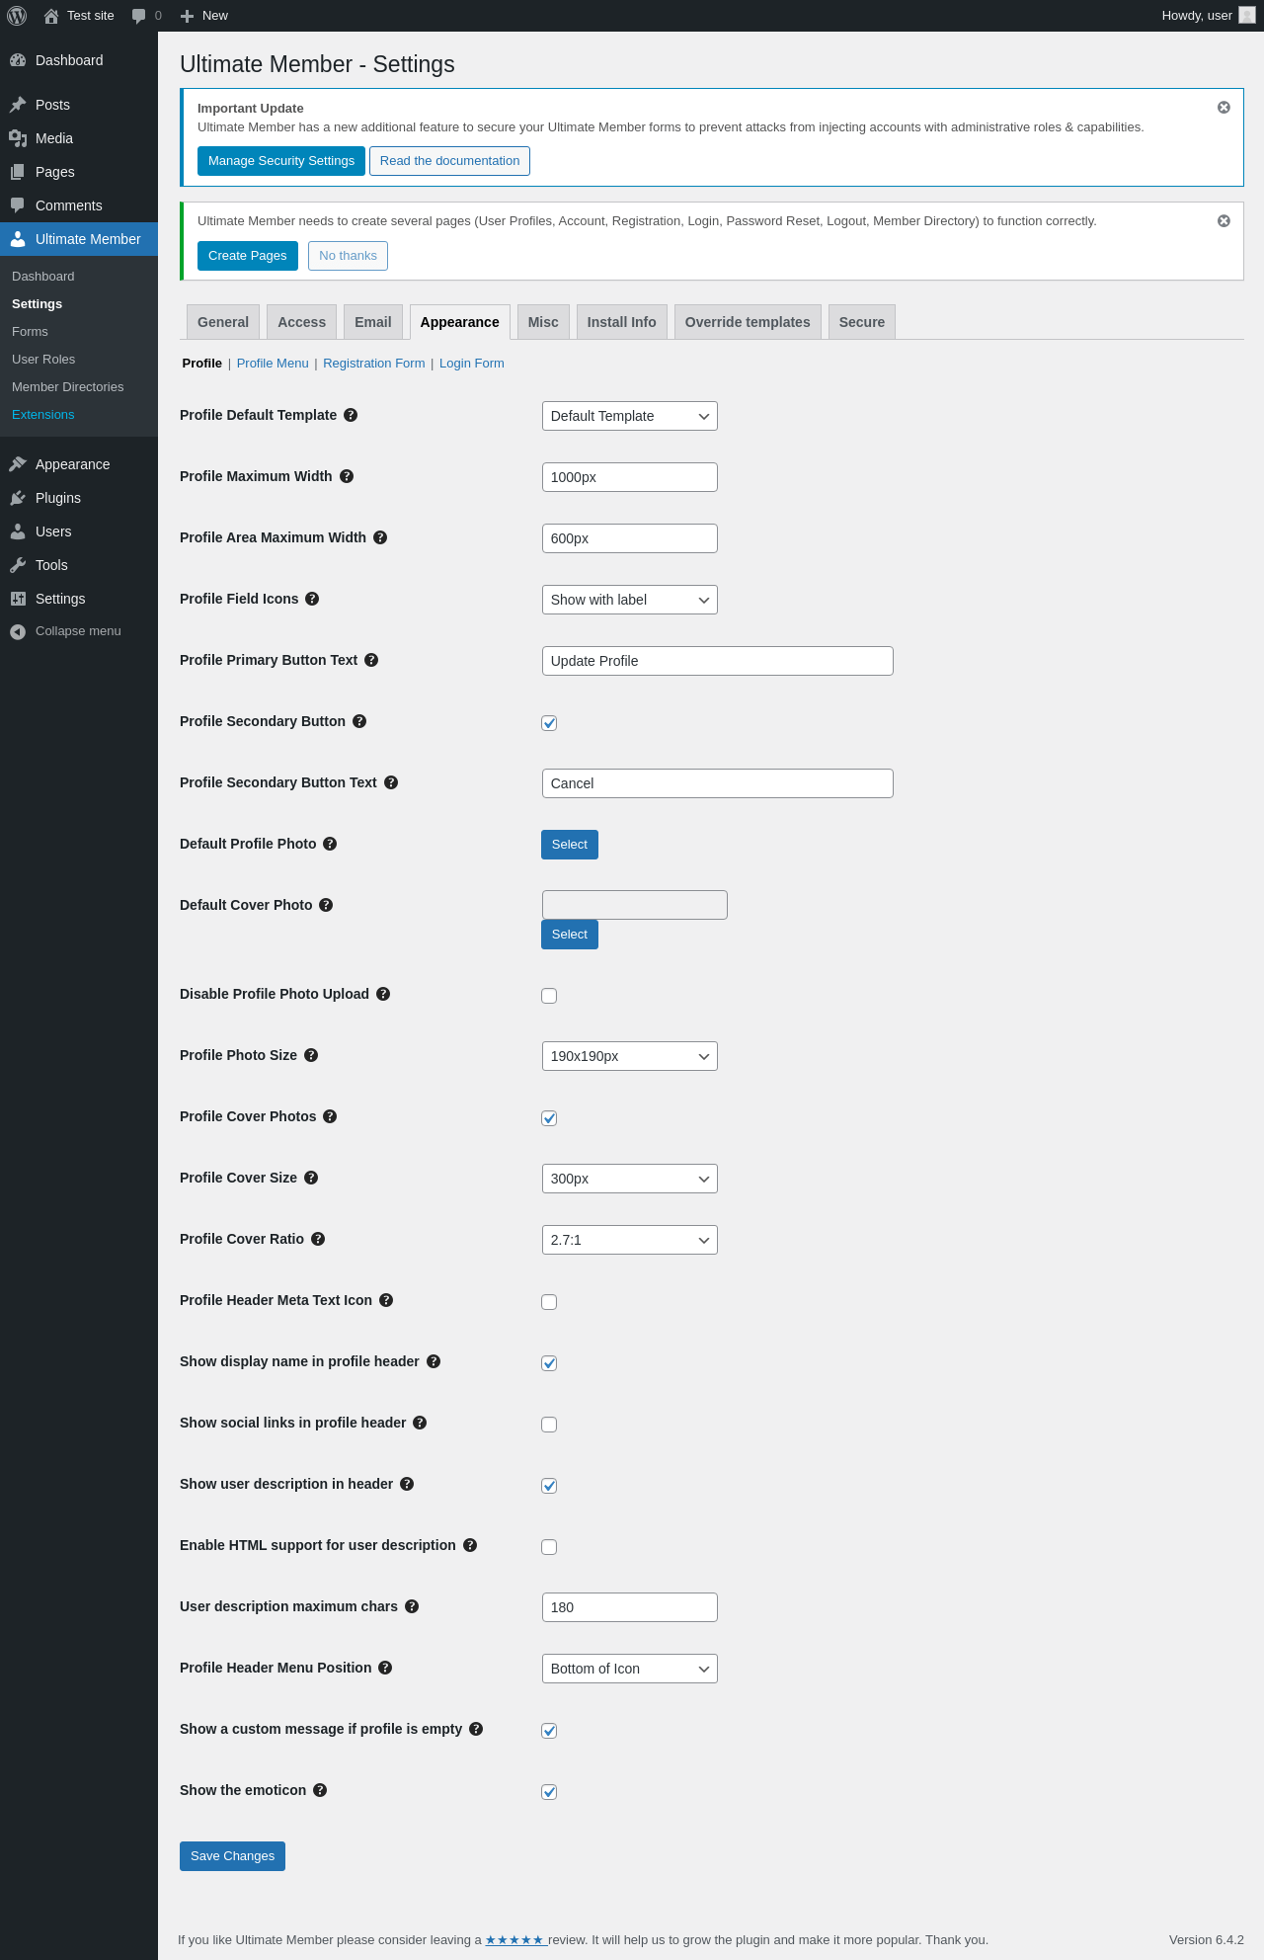
Task: Toggle Show the emoticon checkbox
Action: point(549,1792)
